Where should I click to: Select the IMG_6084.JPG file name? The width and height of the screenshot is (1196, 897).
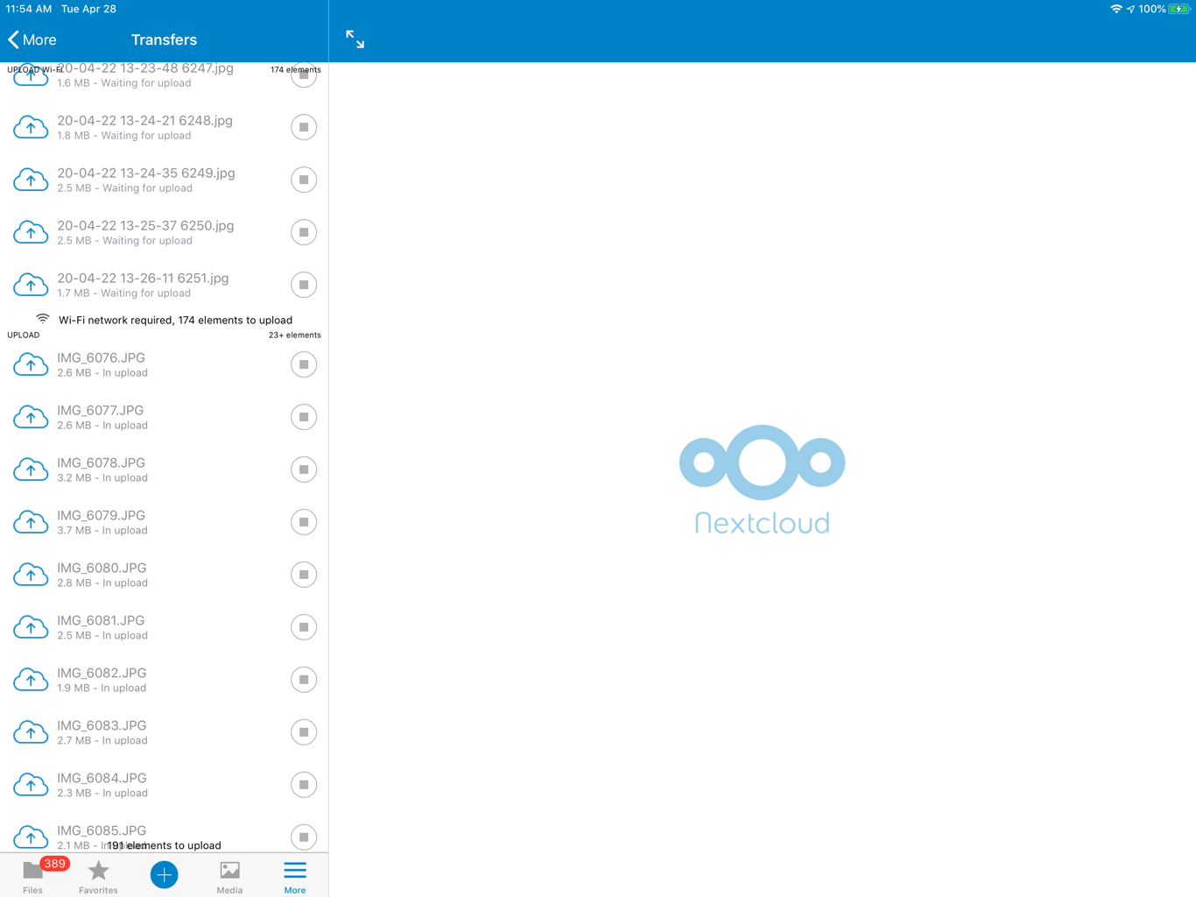(x=102, y=779)
